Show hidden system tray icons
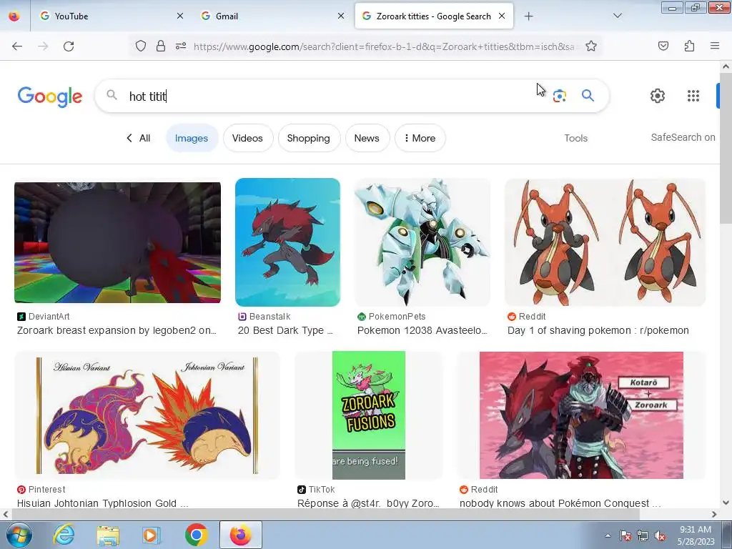 tap(608, 535)
